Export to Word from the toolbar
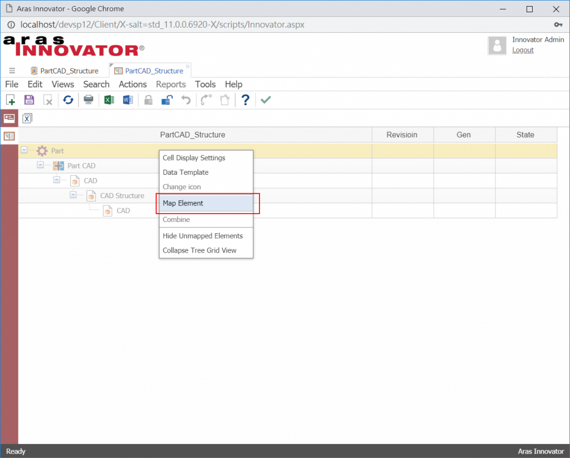The image size is (570, 458). pyautogui.click(x=127, y=100)
